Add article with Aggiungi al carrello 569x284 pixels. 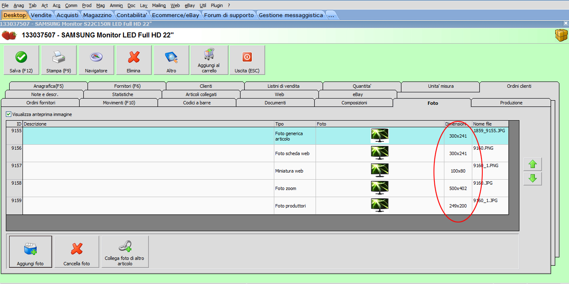(209, 60)
